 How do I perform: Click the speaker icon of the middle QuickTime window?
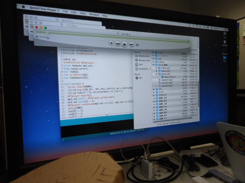click(31, 32)
